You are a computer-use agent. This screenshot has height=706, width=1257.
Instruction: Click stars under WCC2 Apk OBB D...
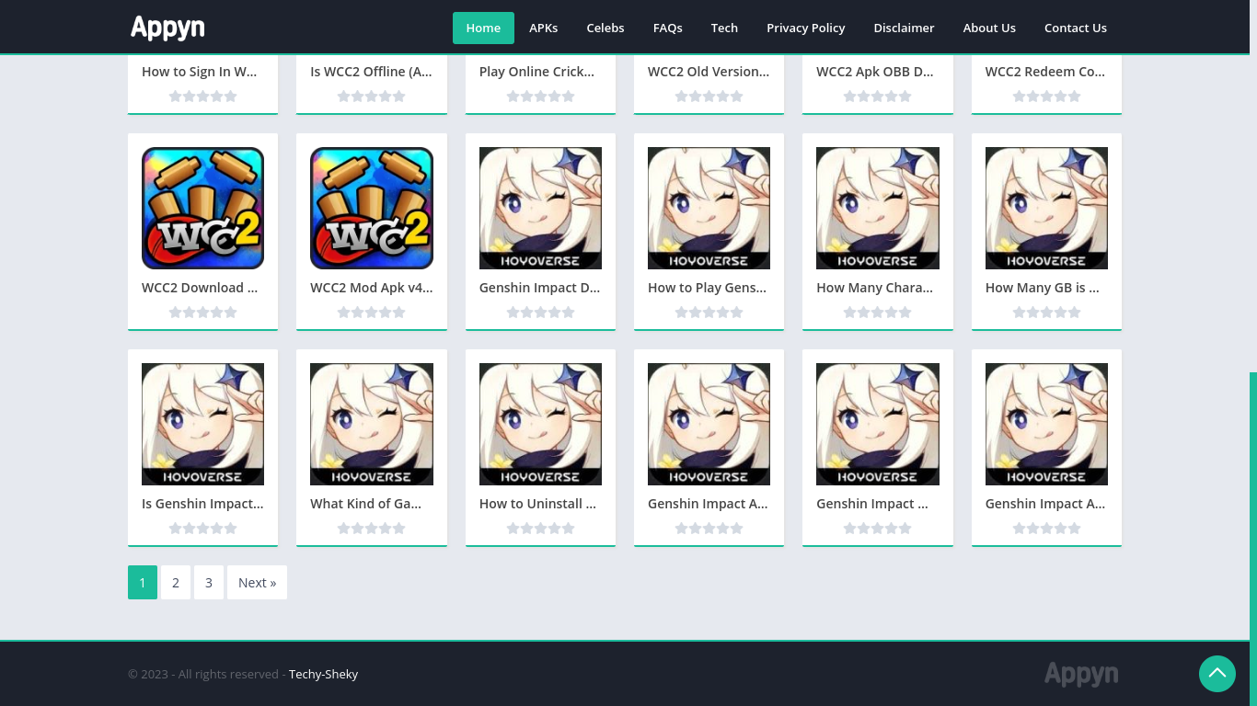tap(878, 97)
